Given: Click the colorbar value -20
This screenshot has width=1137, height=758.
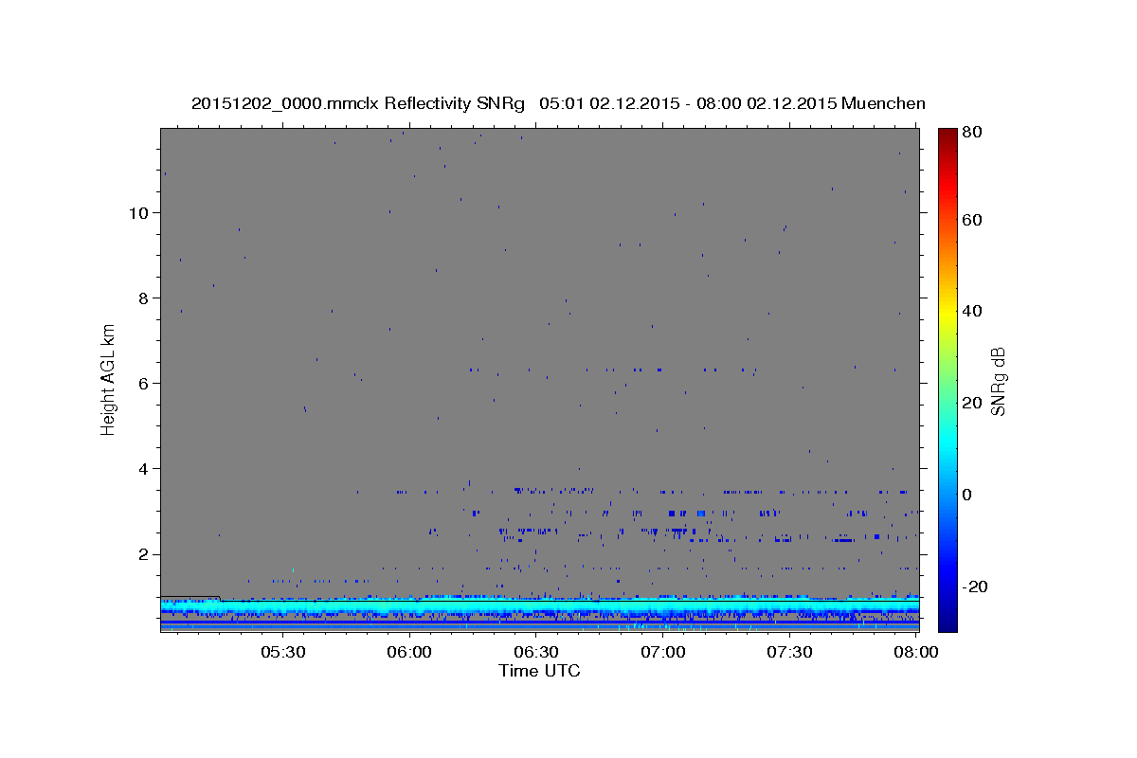Looking at the screenshot, I should coord(975,587).
